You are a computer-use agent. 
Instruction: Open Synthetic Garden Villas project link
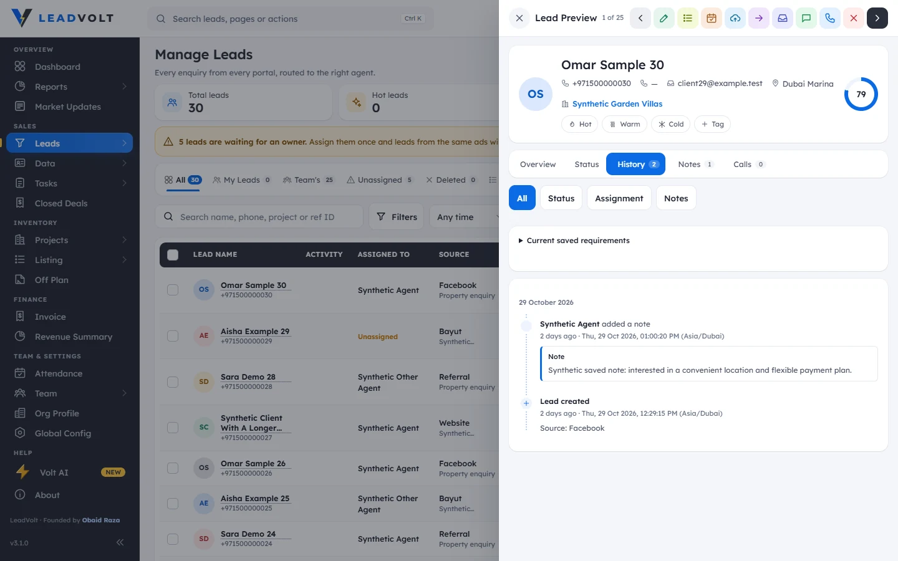pyautogui.click(x=617, y=104)
